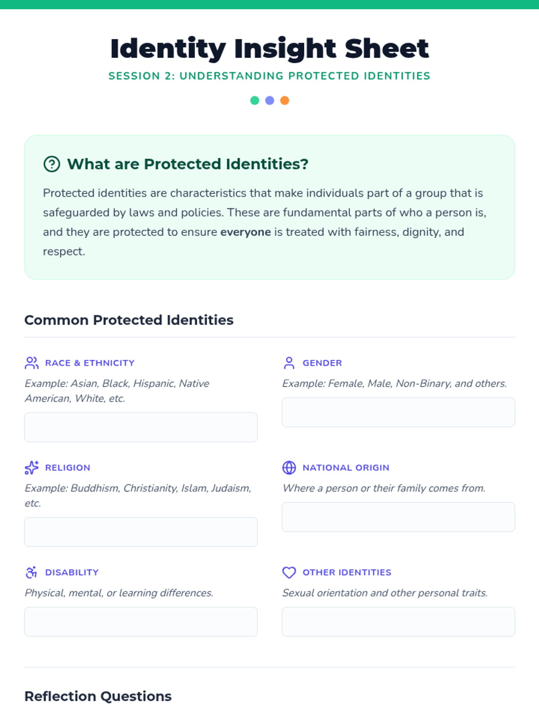Activate the Disability answer box
The image size is (539, 718).
point(141,622)
